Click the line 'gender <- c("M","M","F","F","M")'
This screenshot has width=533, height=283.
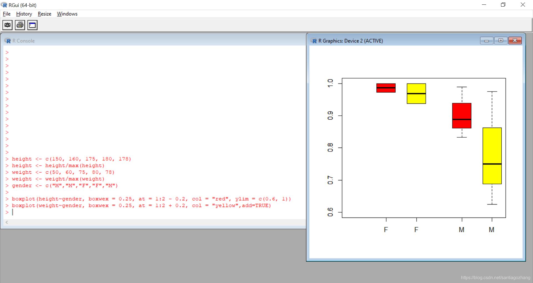click(x=65, y=186)
